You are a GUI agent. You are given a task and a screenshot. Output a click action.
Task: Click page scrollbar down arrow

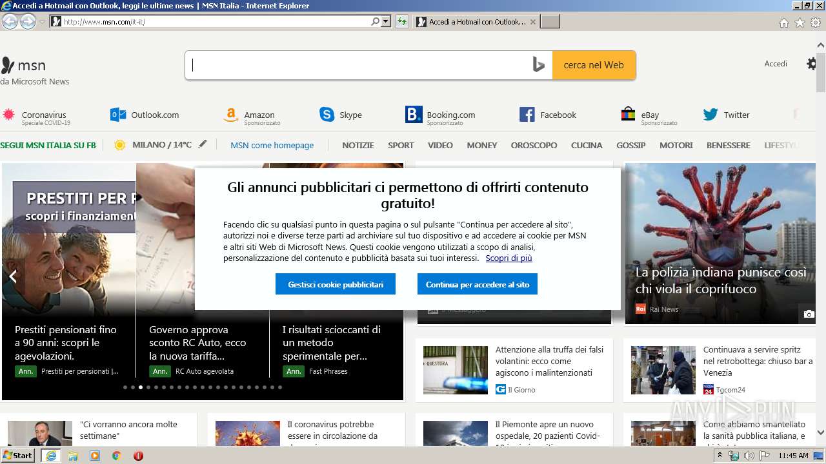click(820, 432)
